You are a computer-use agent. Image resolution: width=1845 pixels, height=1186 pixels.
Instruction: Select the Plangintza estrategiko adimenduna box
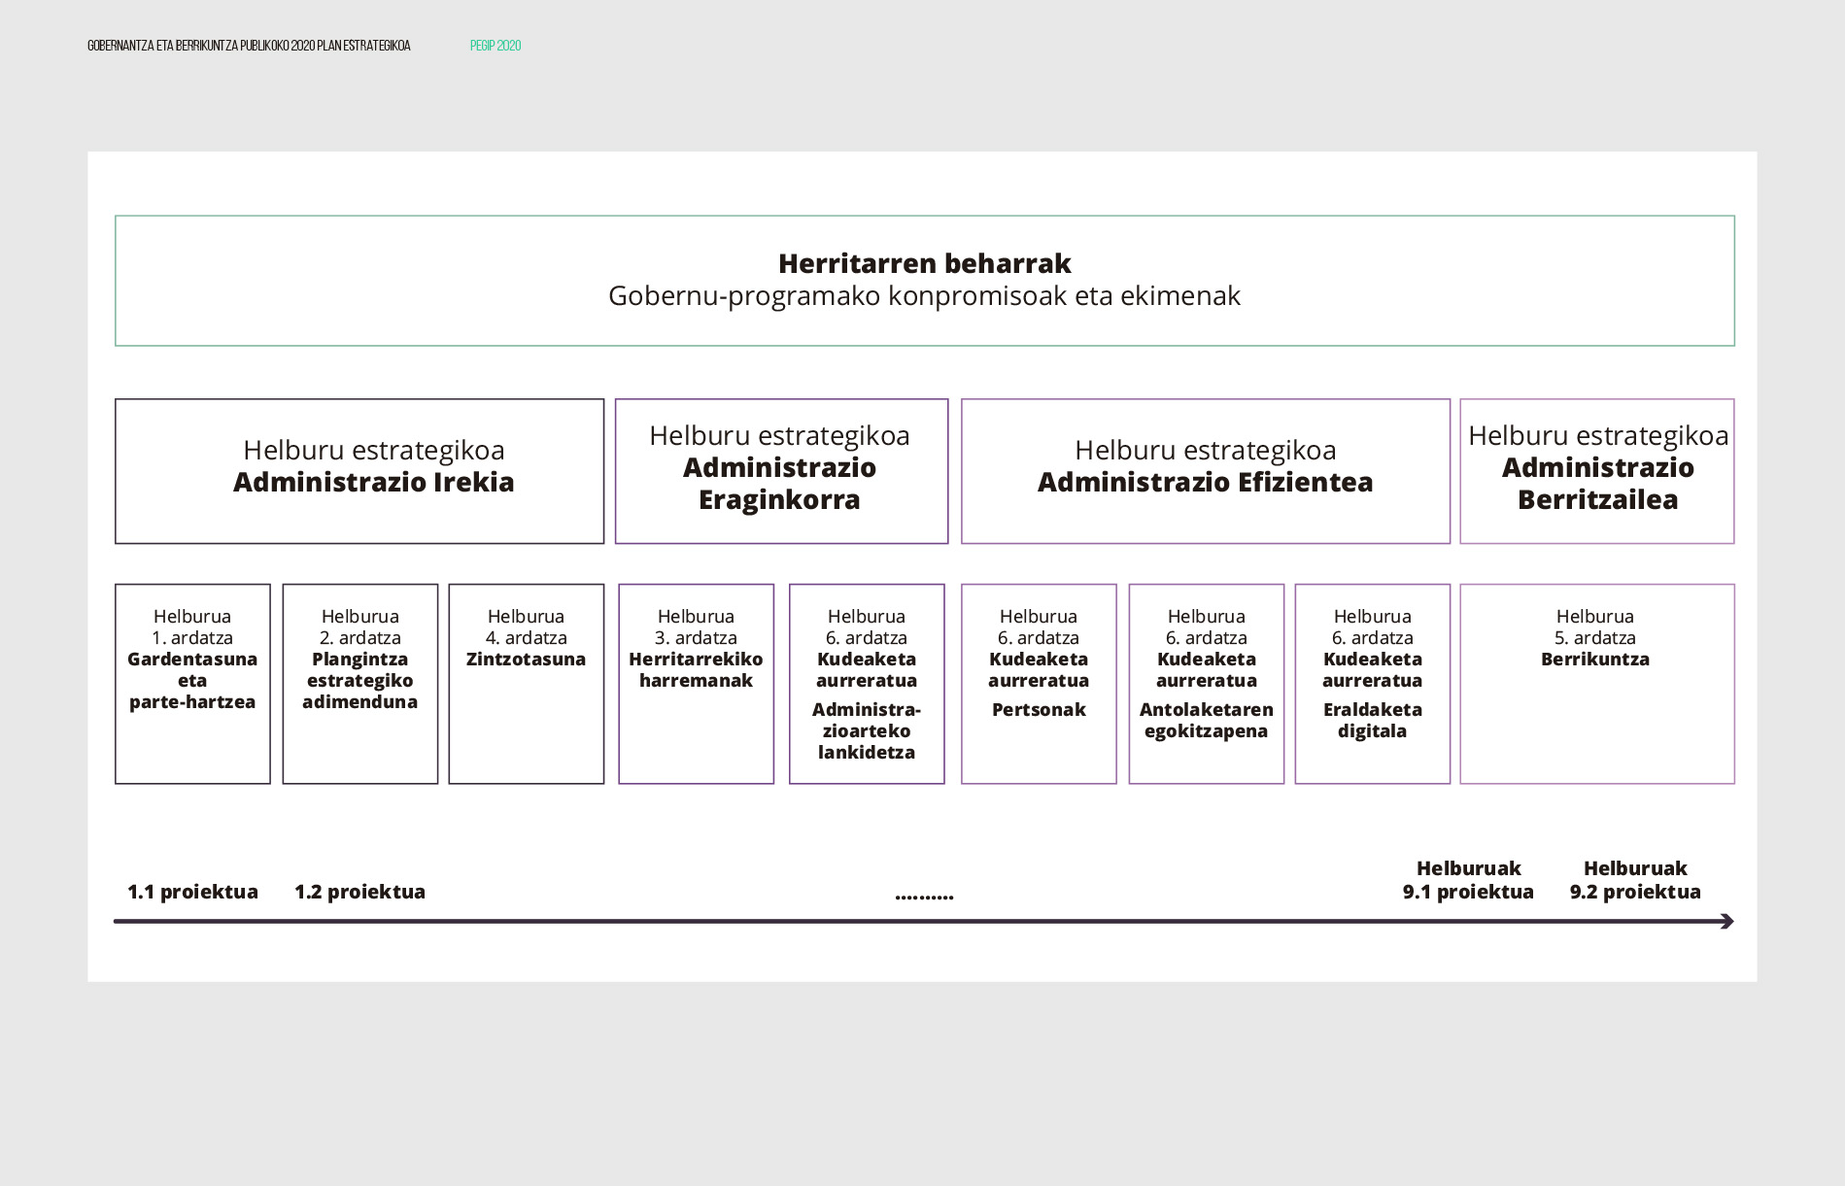coord(359,683)
